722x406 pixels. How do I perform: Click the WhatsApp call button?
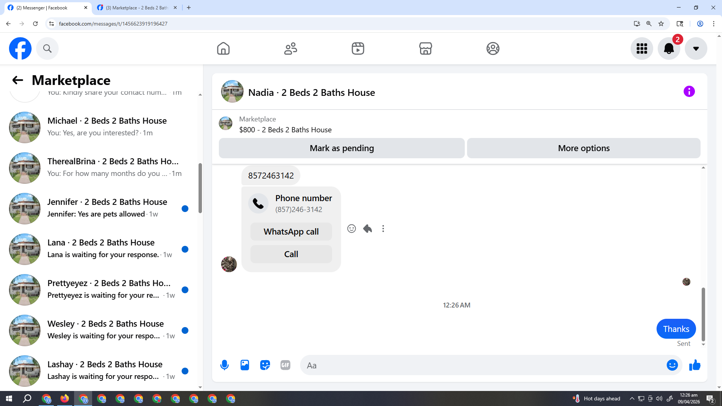coord(291,232)
